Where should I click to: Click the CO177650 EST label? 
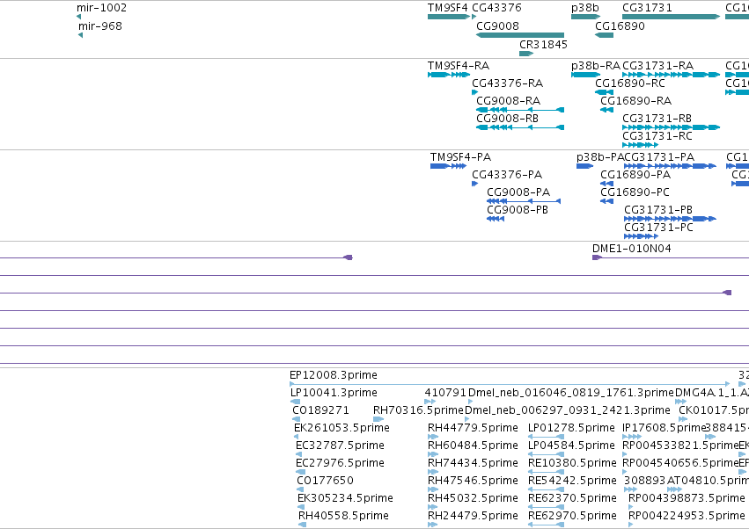(x=326, y=481)
